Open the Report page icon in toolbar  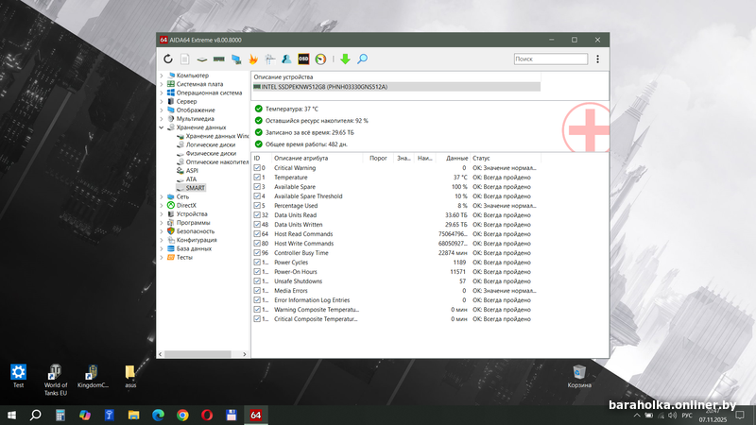point(184,59)
